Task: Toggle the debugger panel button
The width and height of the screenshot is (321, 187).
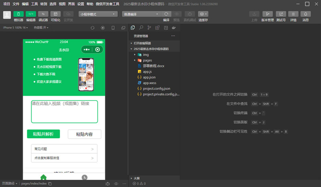Action: 43,14
